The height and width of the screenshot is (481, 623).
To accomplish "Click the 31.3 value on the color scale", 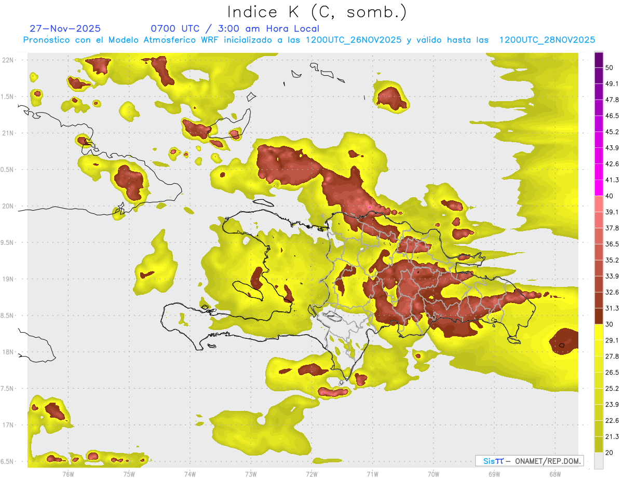I will (612, 308).
